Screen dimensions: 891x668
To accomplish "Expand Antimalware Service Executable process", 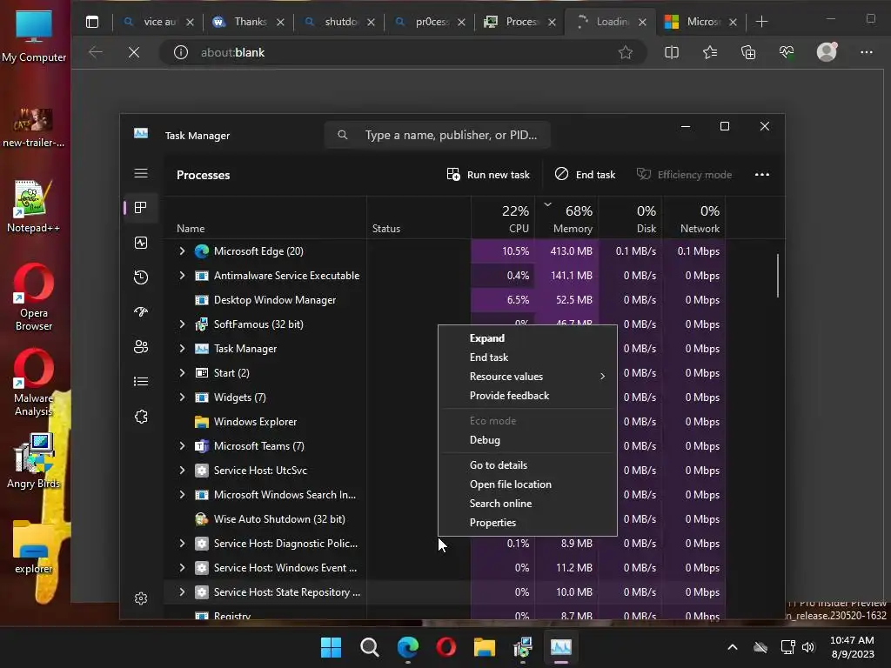I will click(182, 275).
